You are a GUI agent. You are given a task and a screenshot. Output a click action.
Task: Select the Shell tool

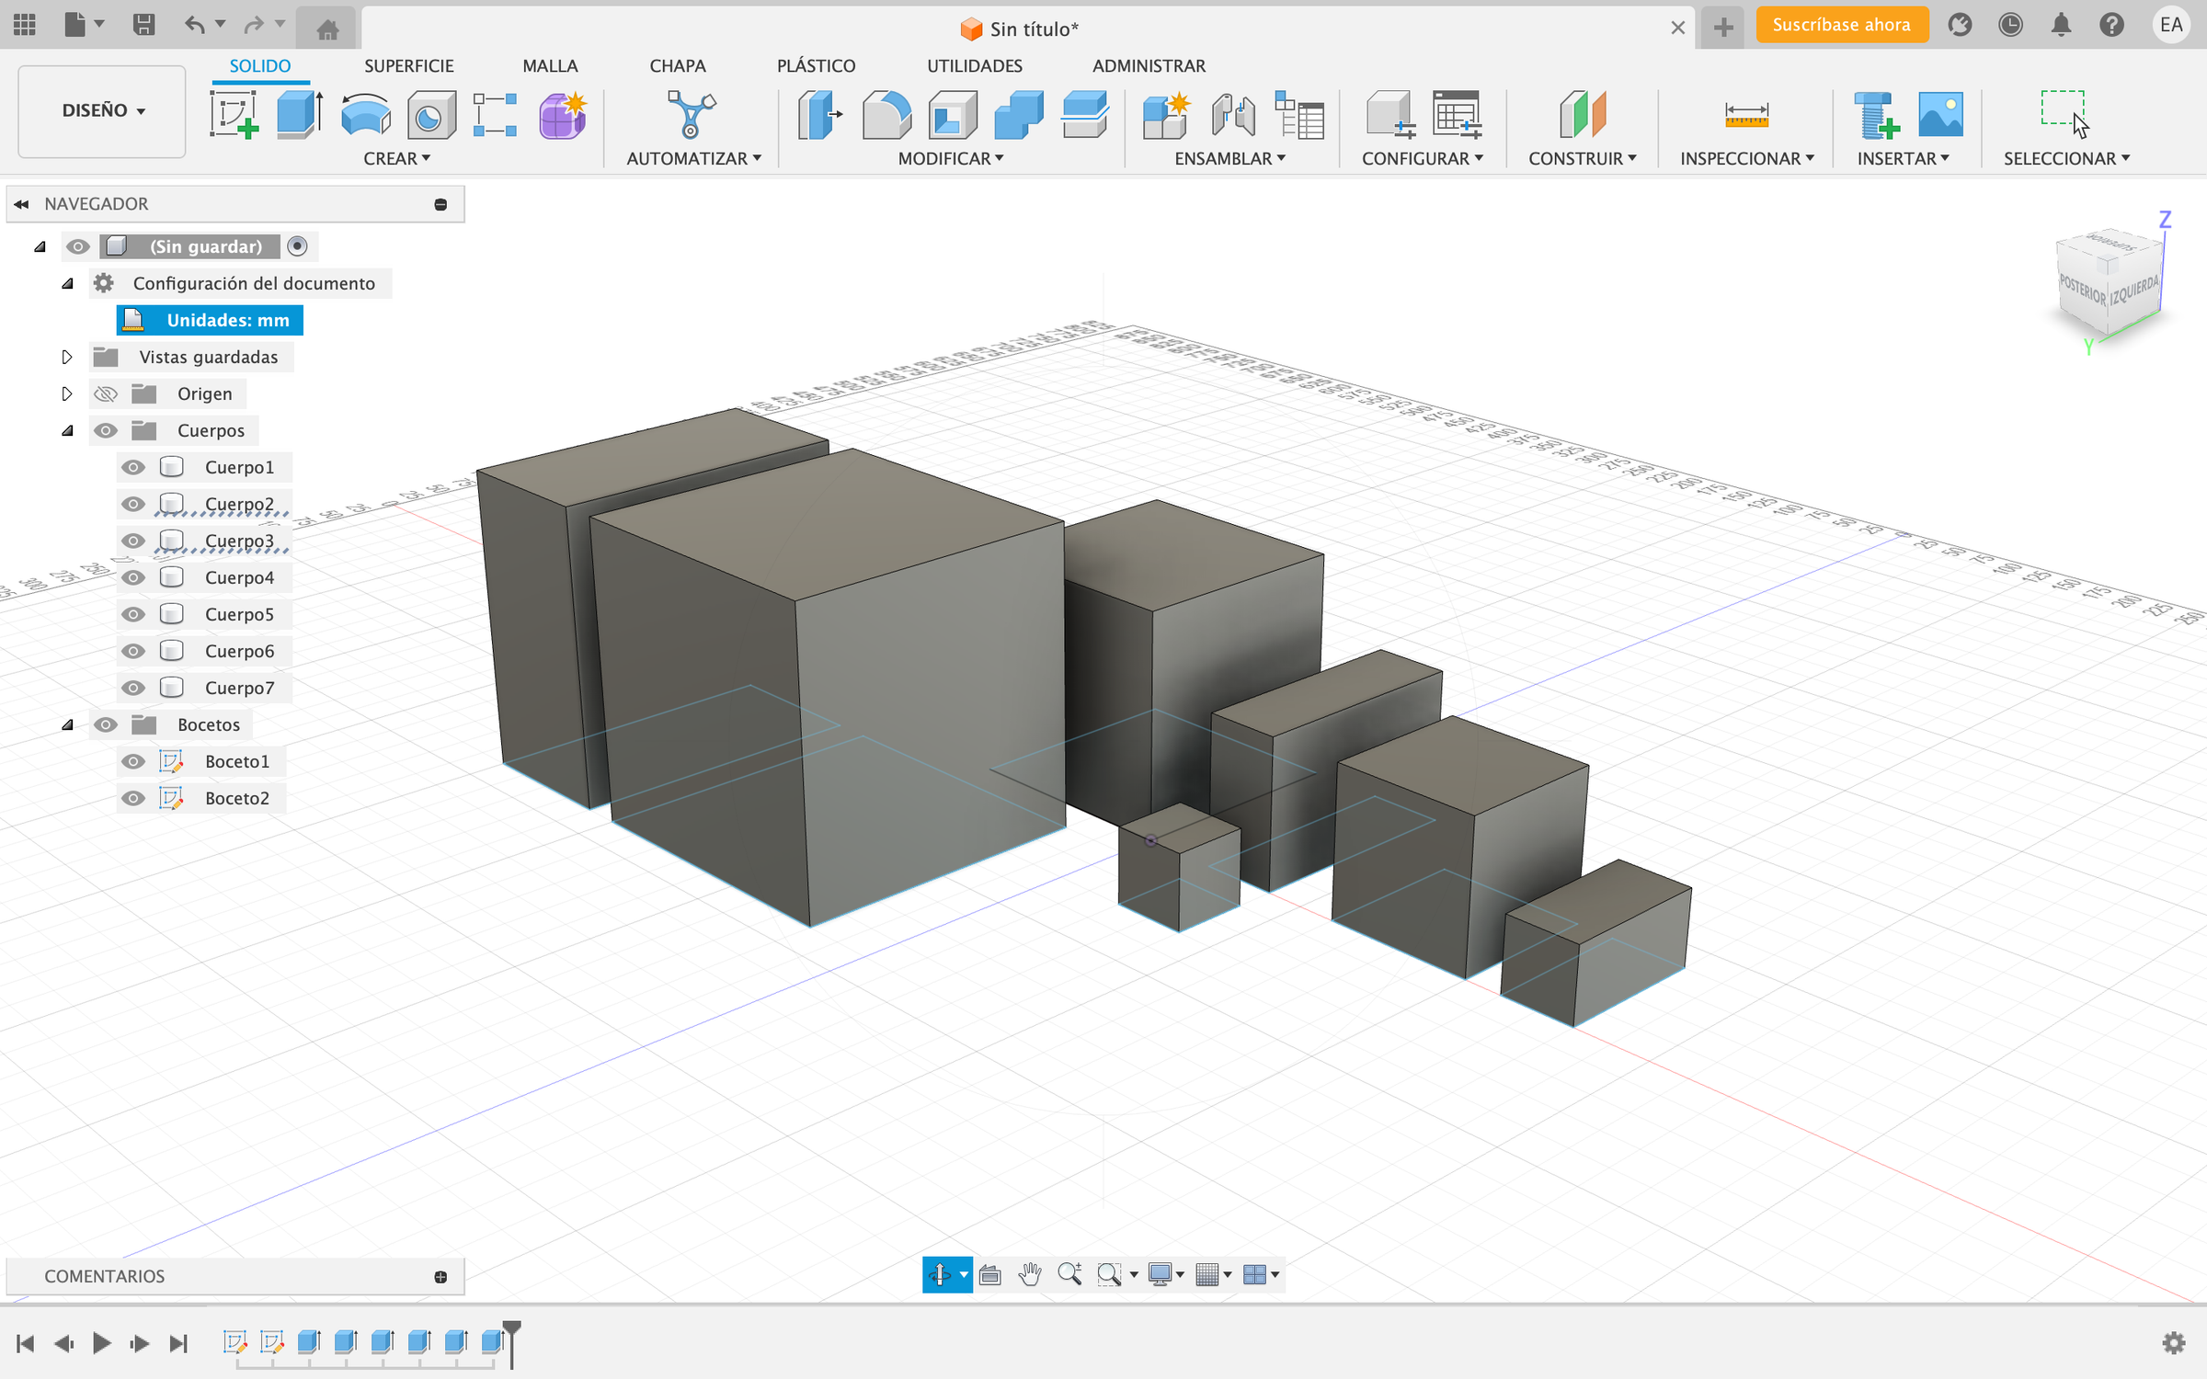click(x=953, y=115)
